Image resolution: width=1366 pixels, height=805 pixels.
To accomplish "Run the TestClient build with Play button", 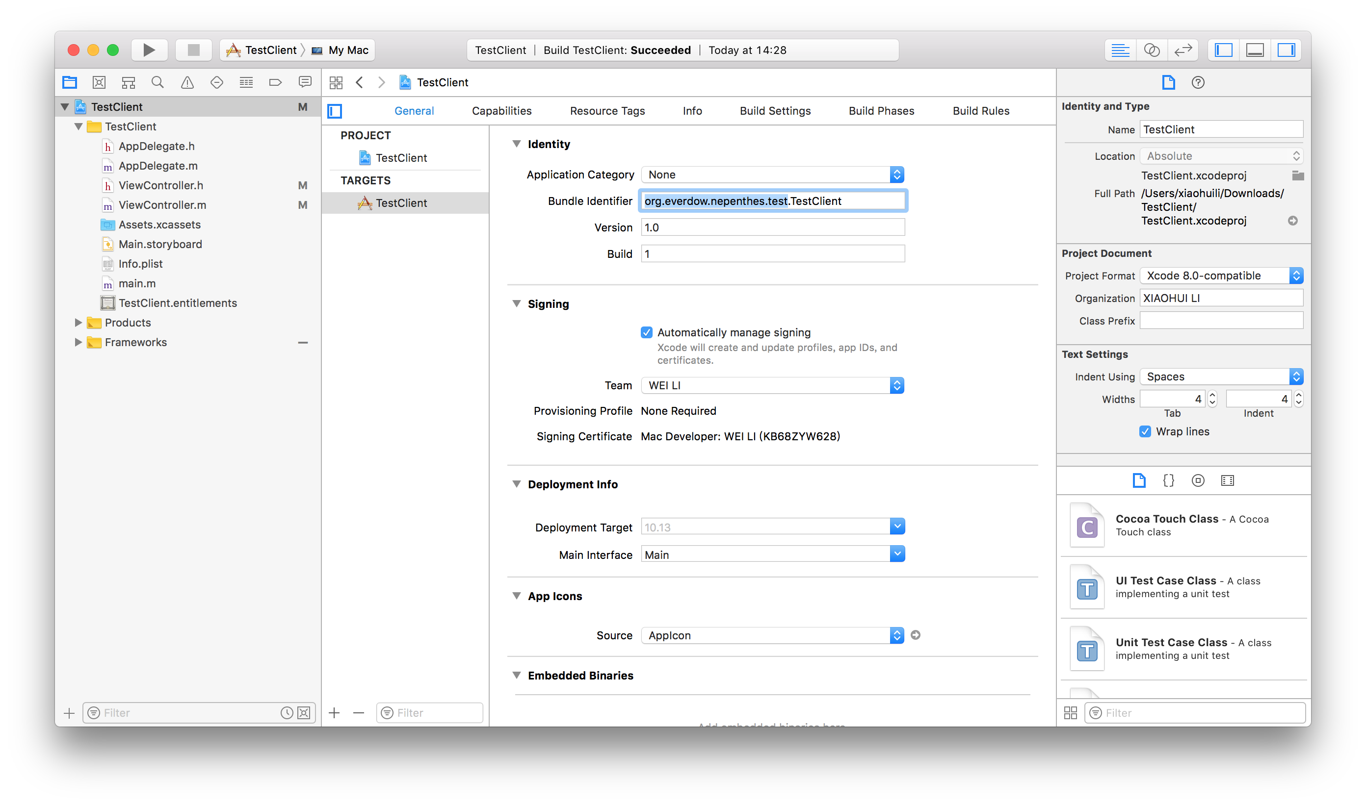I will (x=149, y=50).
